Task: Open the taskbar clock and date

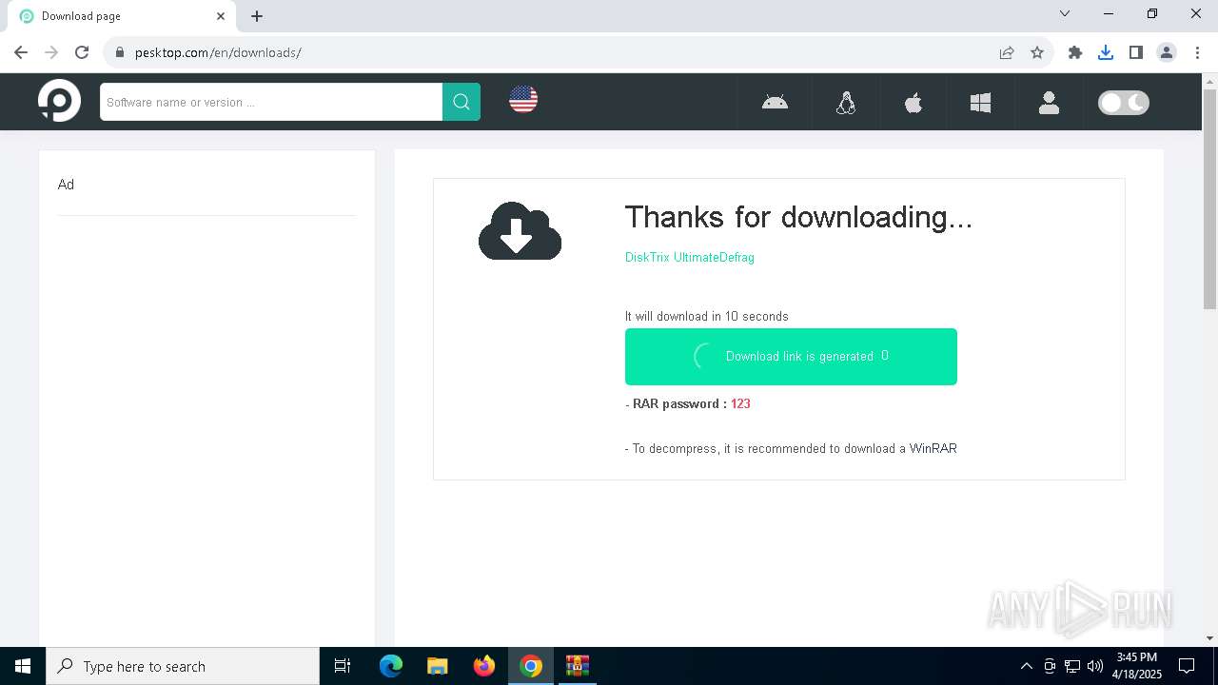Action: 1137,666
